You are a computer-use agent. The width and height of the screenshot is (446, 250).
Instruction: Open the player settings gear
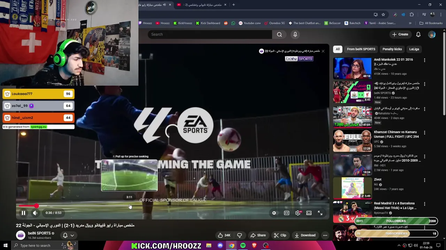(298, 213)
